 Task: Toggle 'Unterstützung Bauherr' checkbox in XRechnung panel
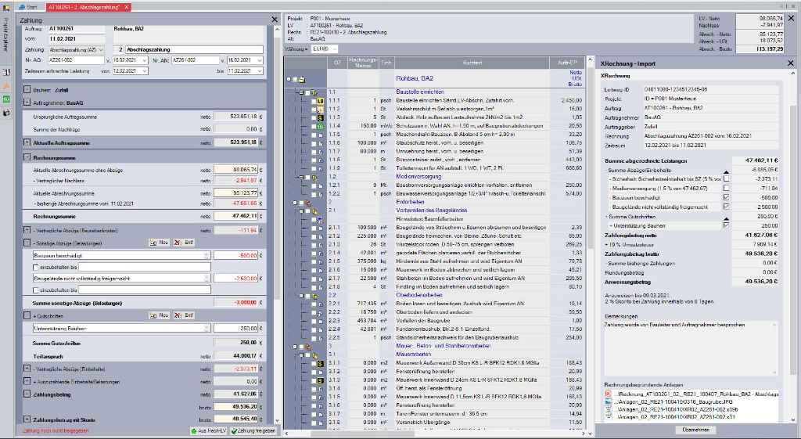pos(726,225)
